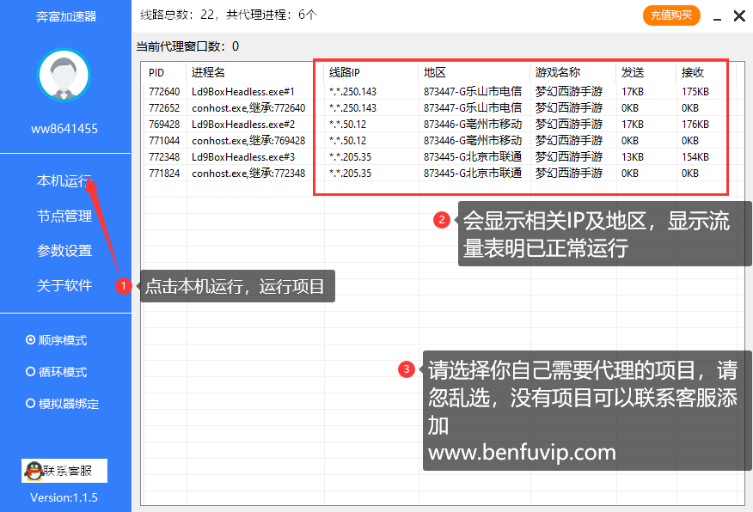Select the 顺序模式 radio option
This screenshot has height=512, width=753.
click(x=31, y=340)
